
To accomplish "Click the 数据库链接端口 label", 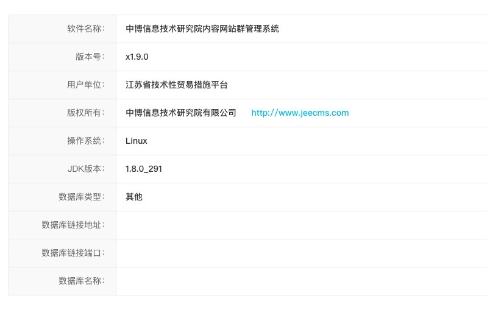I will coord(73,253).
